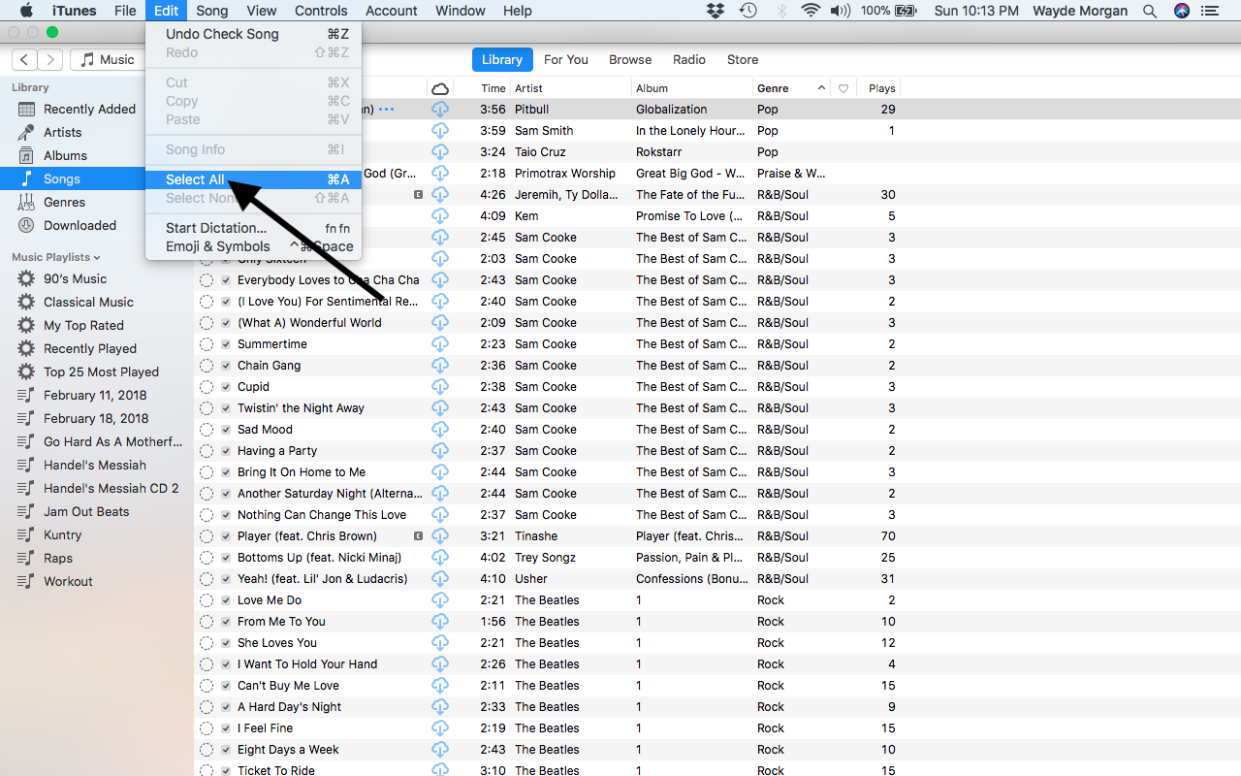Screen dimensions: 1241x776
Task: Download Summertime from iCloud
Action: pos(440,344)
